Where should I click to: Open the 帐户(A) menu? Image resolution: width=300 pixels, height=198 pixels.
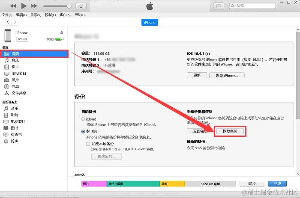point(65,15)
